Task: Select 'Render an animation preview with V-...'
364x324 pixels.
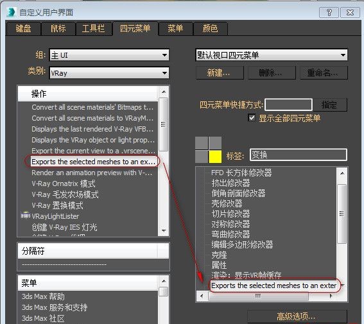Action: [92, 173]
